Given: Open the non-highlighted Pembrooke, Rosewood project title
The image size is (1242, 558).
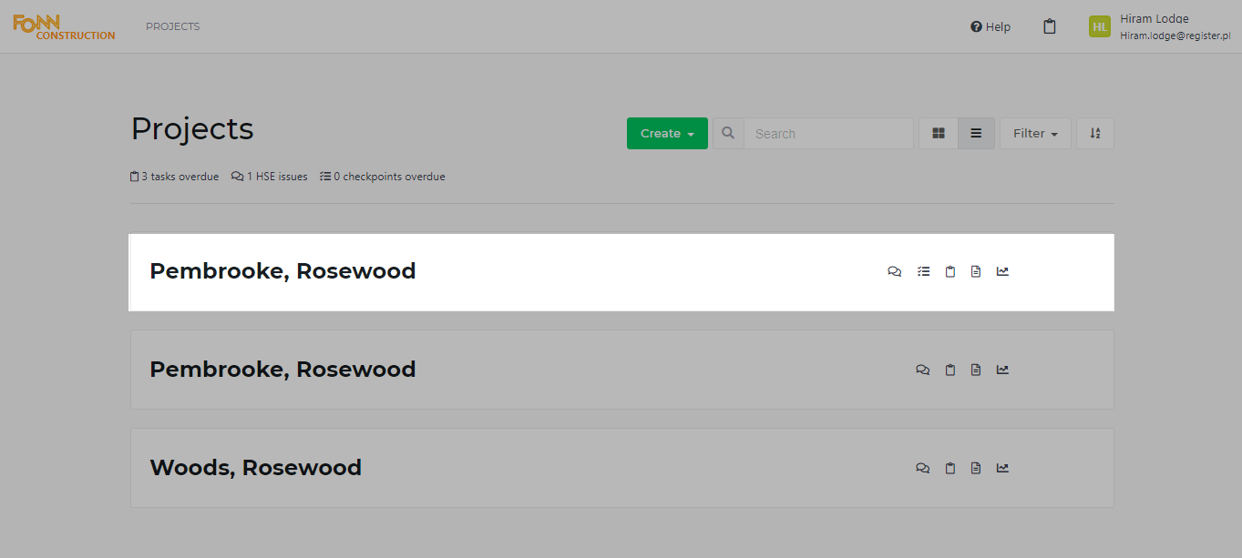Looking at the screenshot, I should point(282,370).
